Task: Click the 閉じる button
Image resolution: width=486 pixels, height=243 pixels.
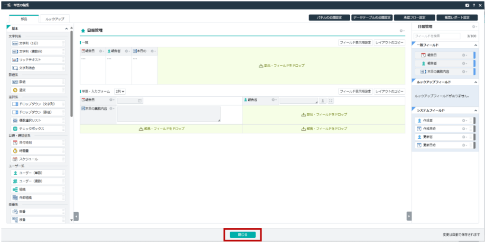Action: click(x=243, y=234)
